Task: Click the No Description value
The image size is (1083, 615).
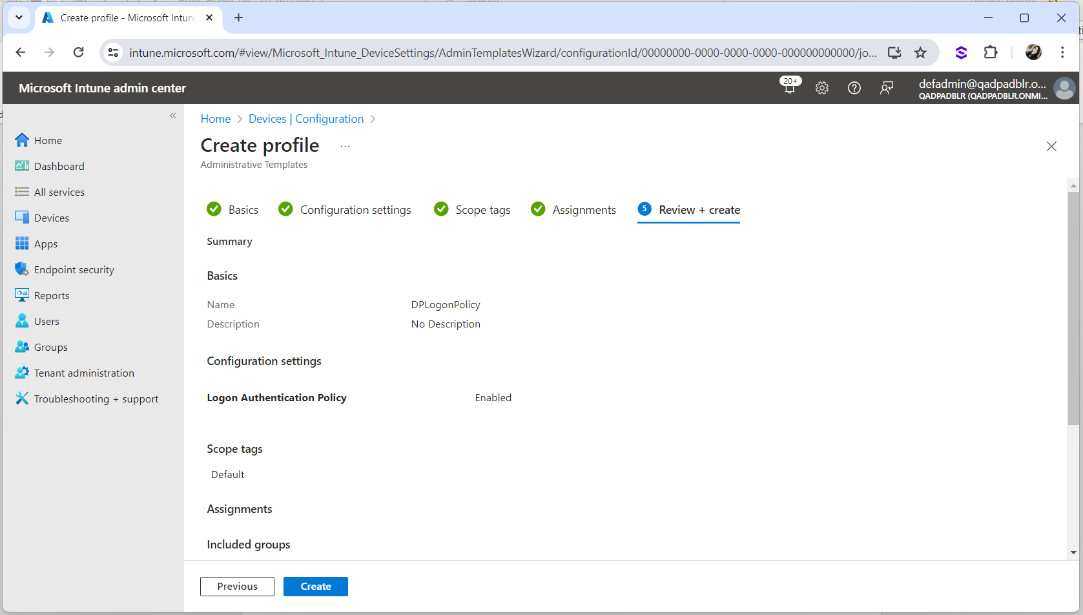Action: point(446,324)
